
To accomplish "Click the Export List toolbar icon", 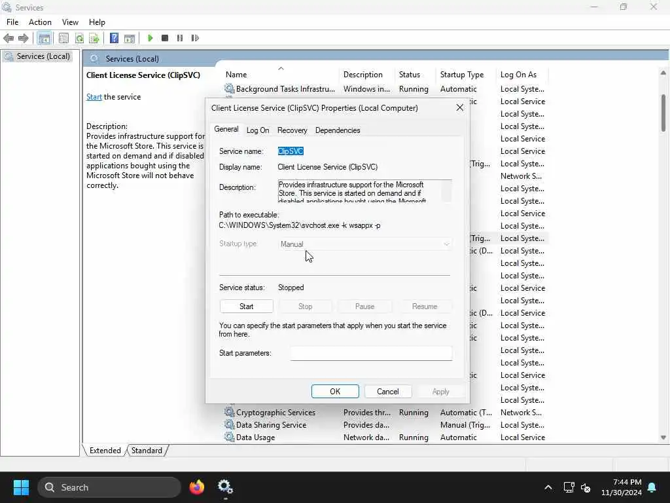I will tap(94, 38).
